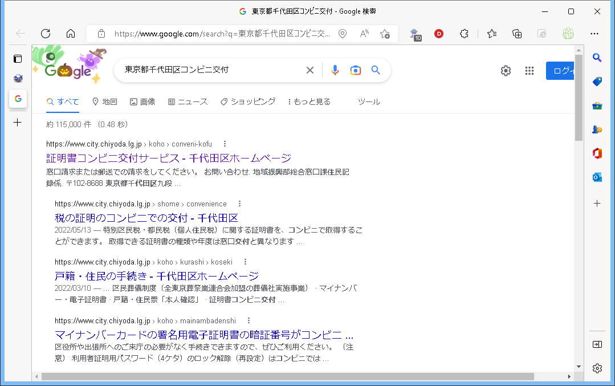Viewport: 615px width, 386px height.
Task: Activate the Read aloud icon
Action: click(x=364, y=34)
